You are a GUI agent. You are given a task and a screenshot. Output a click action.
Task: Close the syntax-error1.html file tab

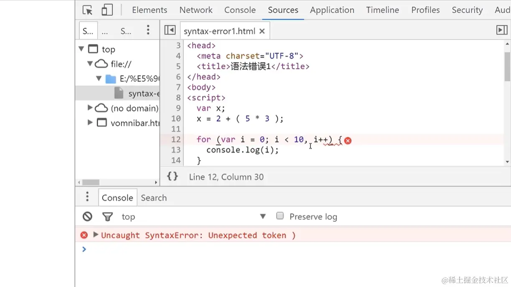262,31
